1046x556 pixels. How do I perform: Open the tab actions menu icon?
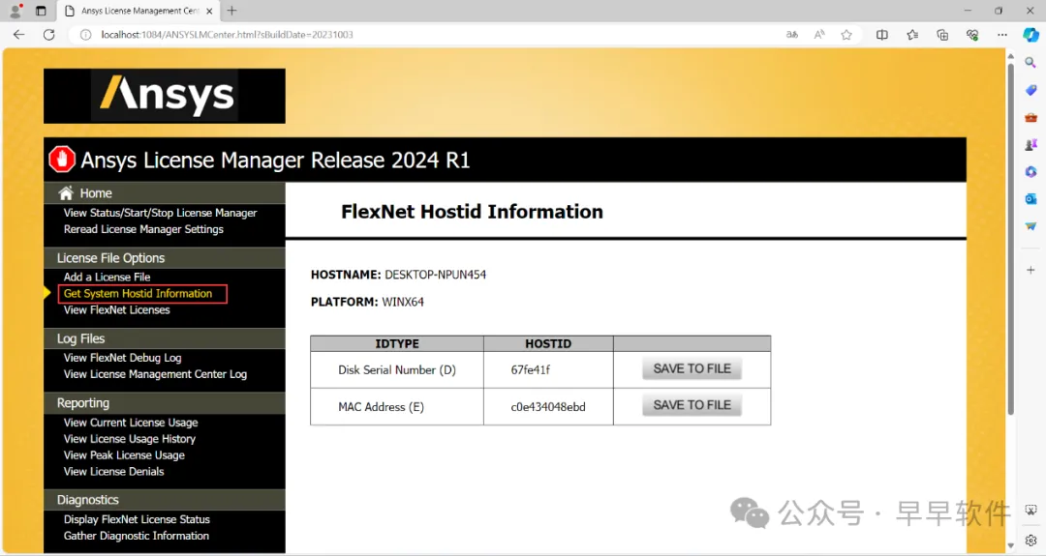pos(41,11)
